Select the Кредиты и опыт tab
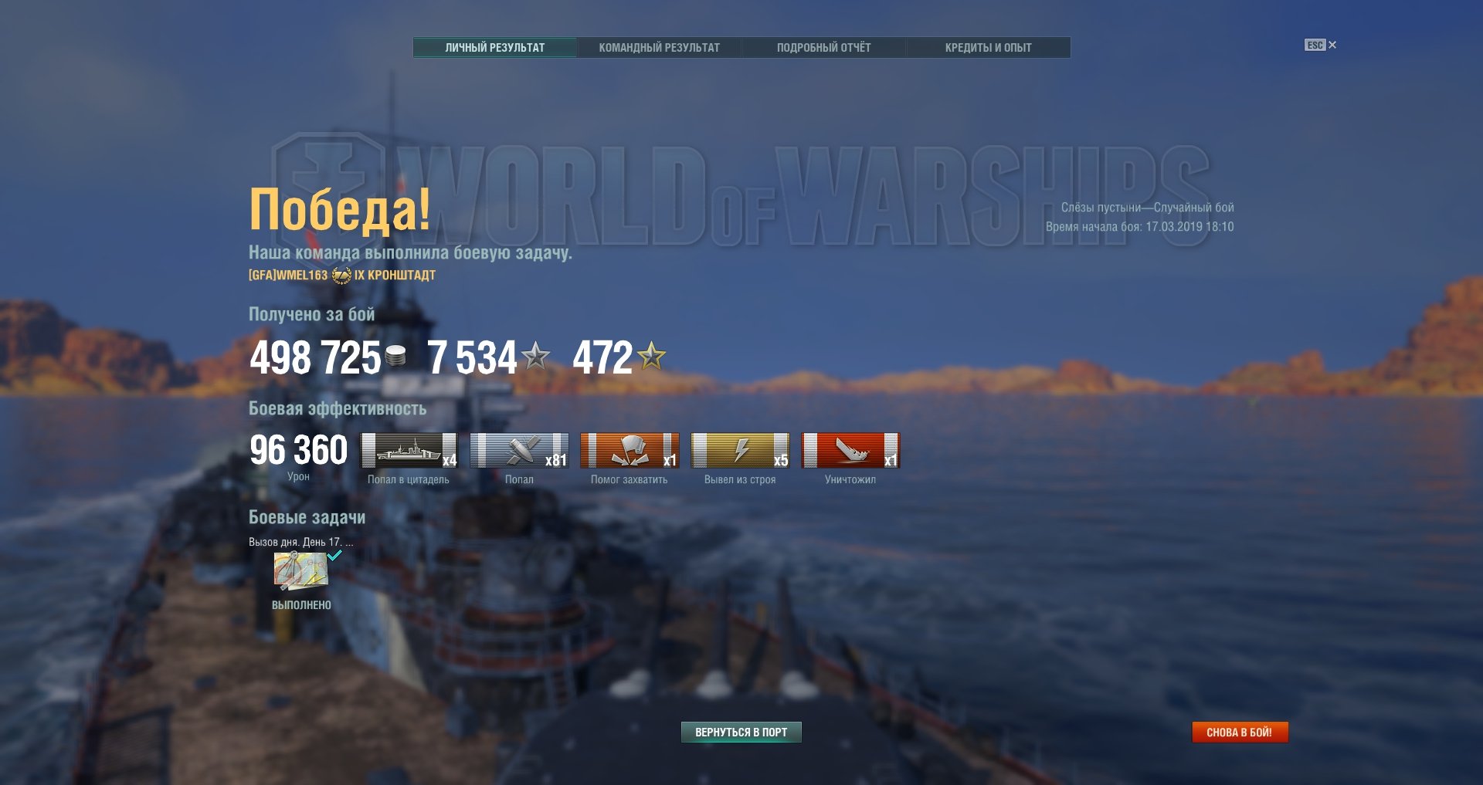This screenshot has height=785, width=1483. click(988, 48)
